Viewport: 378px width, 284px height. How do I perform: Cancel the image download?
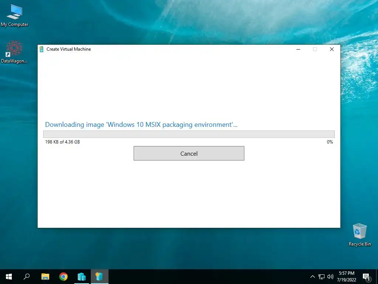pos(189,153)
